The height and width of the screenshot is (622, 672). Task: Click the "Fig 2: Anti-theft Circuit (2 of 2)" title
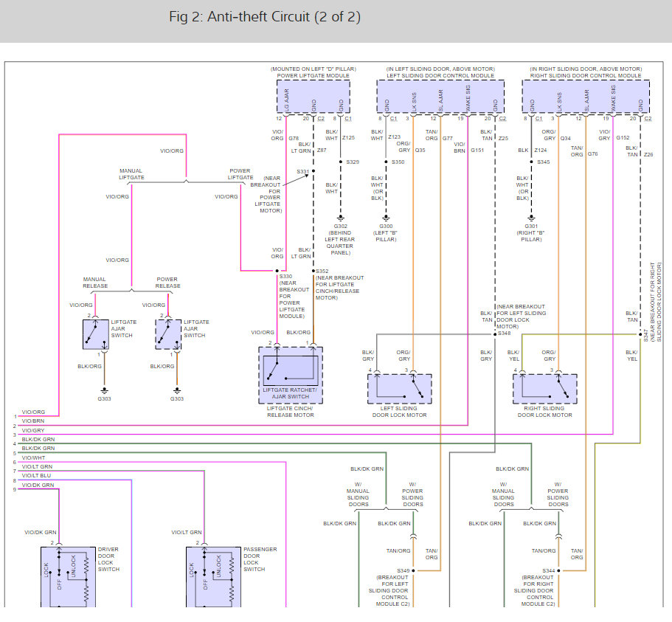tap(264, 17)
